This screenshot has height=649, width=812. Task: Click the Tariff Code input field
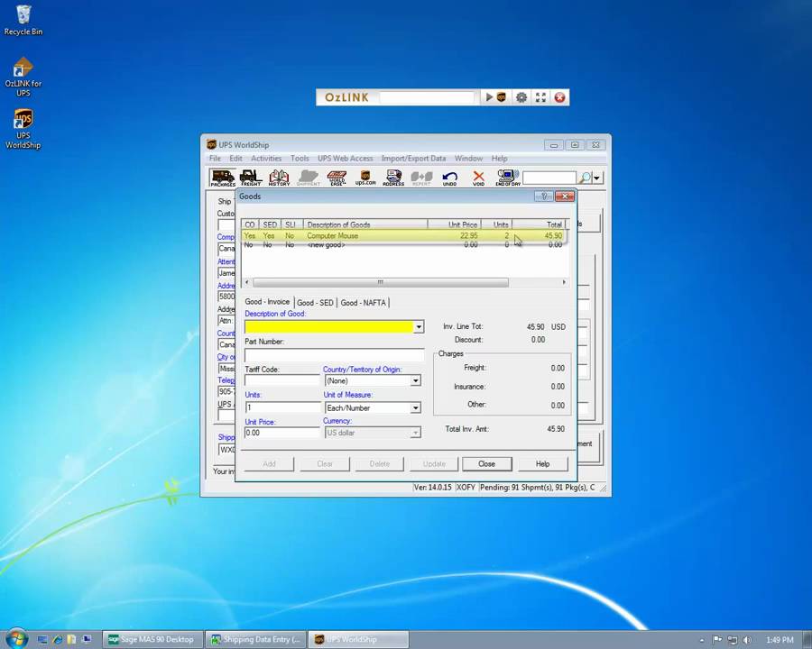[282, 381]
